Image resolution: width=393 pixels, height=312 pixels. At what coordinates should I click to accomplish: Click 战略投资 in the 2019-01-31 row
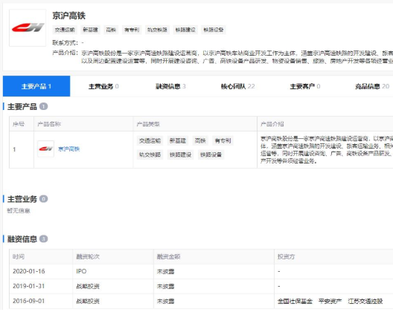pyautogui.click(x=88, y=286)
